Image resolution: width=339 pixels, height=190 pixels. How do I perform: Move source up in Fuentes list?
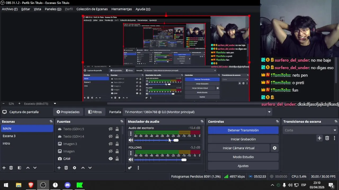[x=83, y=168]
